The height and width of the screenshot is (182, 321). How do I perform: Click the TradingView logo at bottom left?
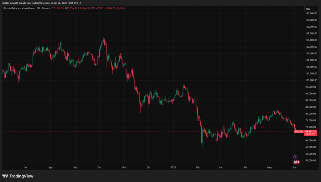pyautogui.click(x=18, y=176)
